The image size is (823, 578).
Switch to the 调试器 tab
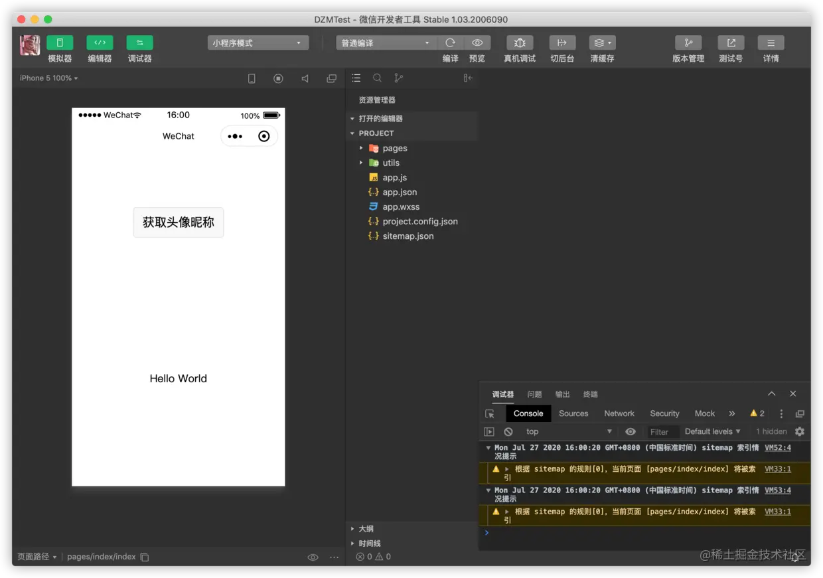click(x=503, y=394)
